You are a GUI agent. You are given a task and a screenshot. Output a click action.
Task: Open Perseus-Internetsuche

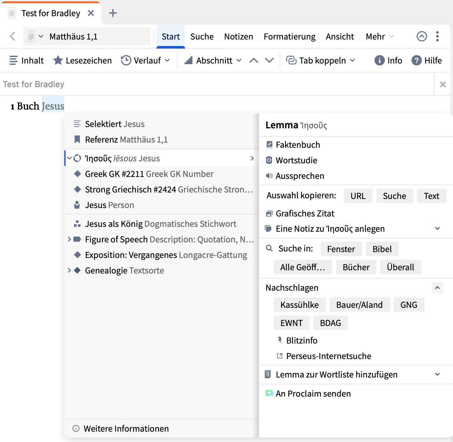tap(324, 356)
